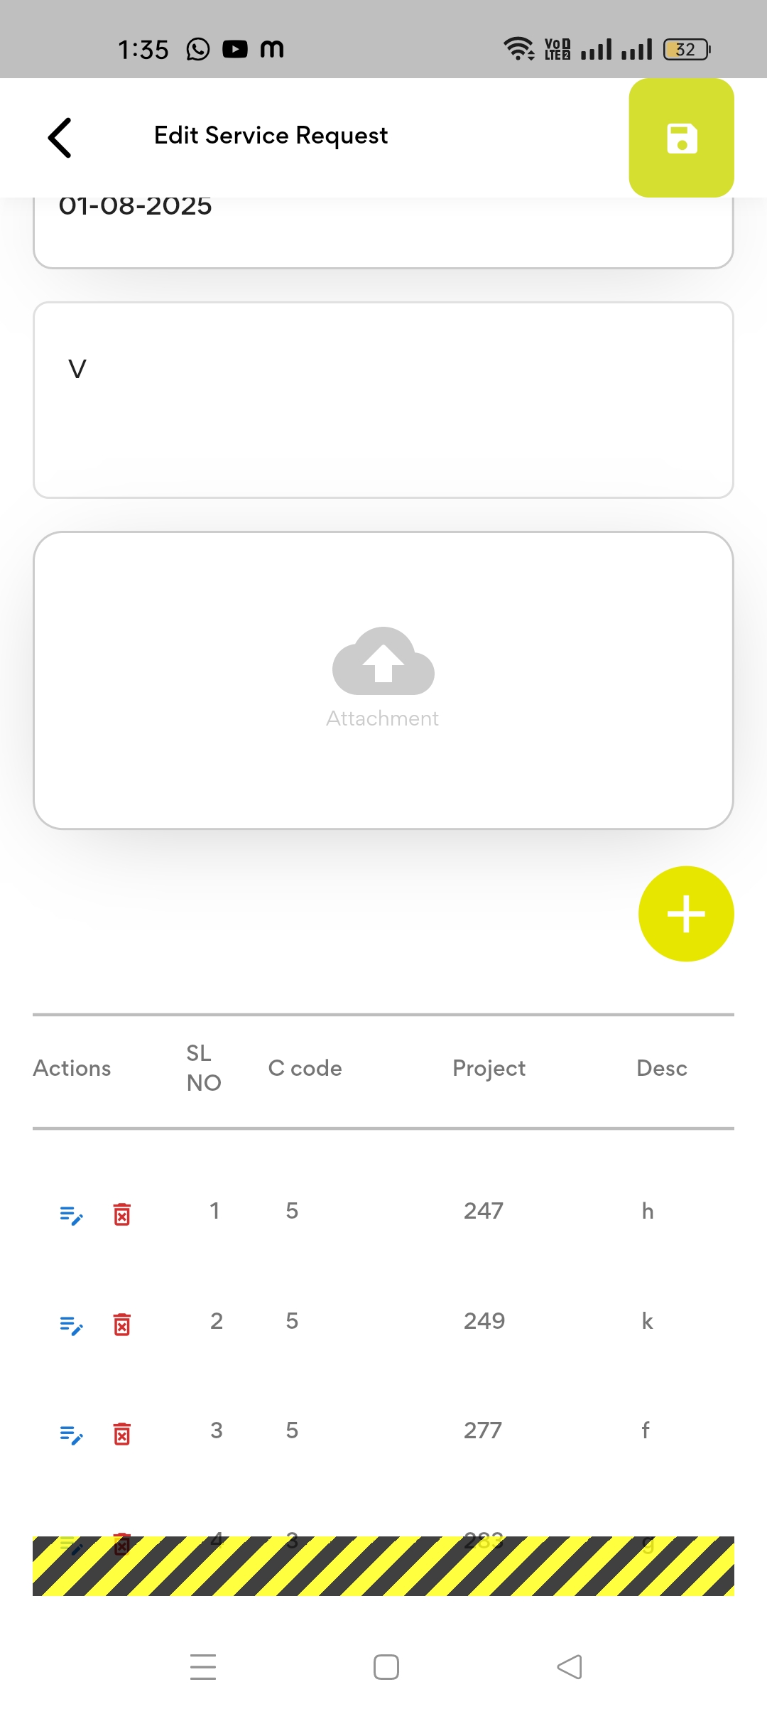Edit row 2 with project 249
Image resolution: width=767 pixels, height=1714 pixels.
point(71,1325)
